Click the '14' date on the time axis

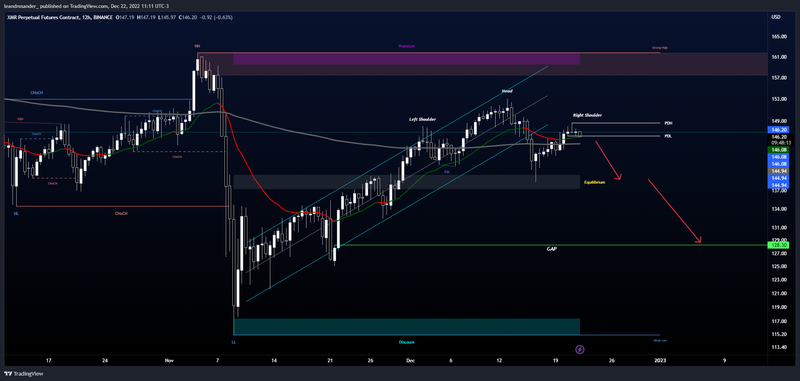pyautogui.click(x=274, y=361)
